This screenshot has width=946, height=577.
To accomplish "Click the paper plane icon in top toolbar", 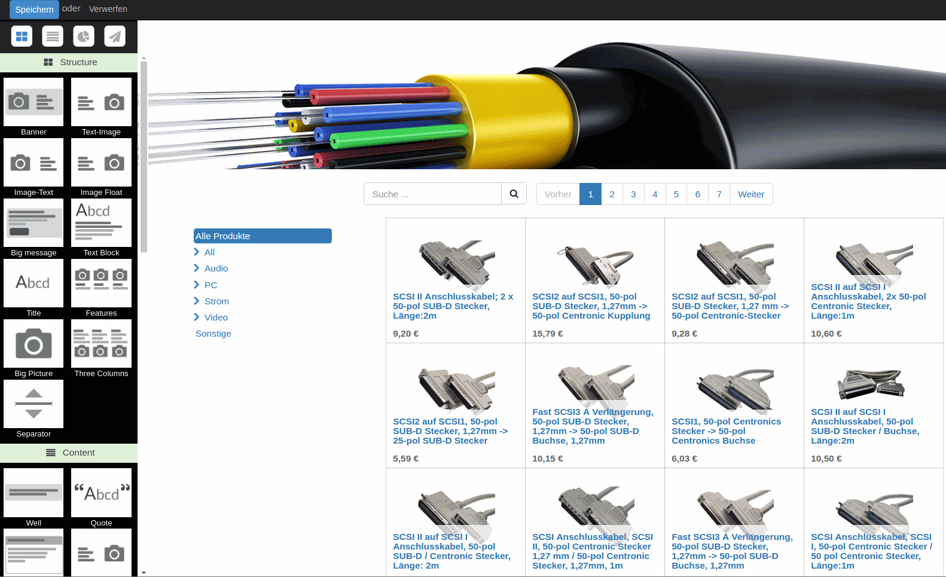I will click(x=115, y=36).
